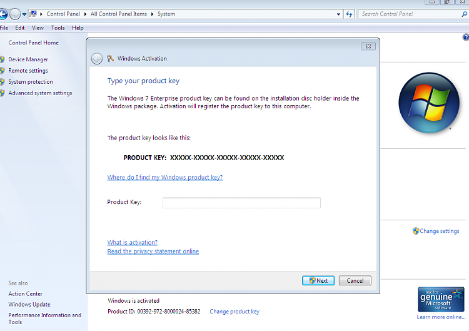This screenshot has height=331, width=469.
Task: Click the genuine Microsoft software badge
Action: coord(441,299)
